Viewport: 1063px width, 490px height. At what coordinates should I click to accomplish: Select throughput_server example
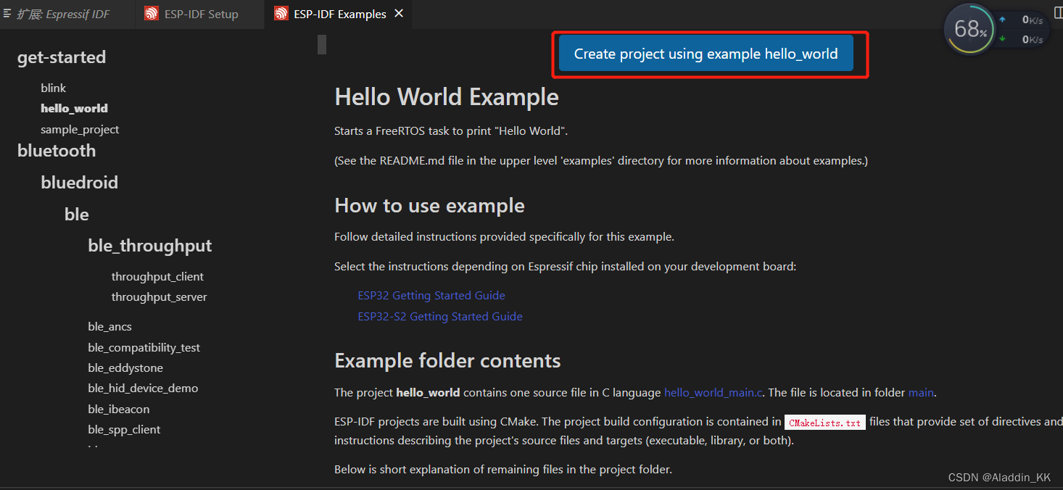[x=159, y=296]
